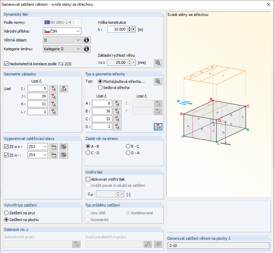Click node J number field showing 39
Viewport: 274px width, 253px height.
[38, 96]
